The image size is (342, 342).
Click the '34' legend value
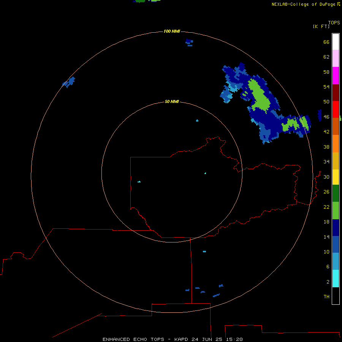(x=326, y=162)
